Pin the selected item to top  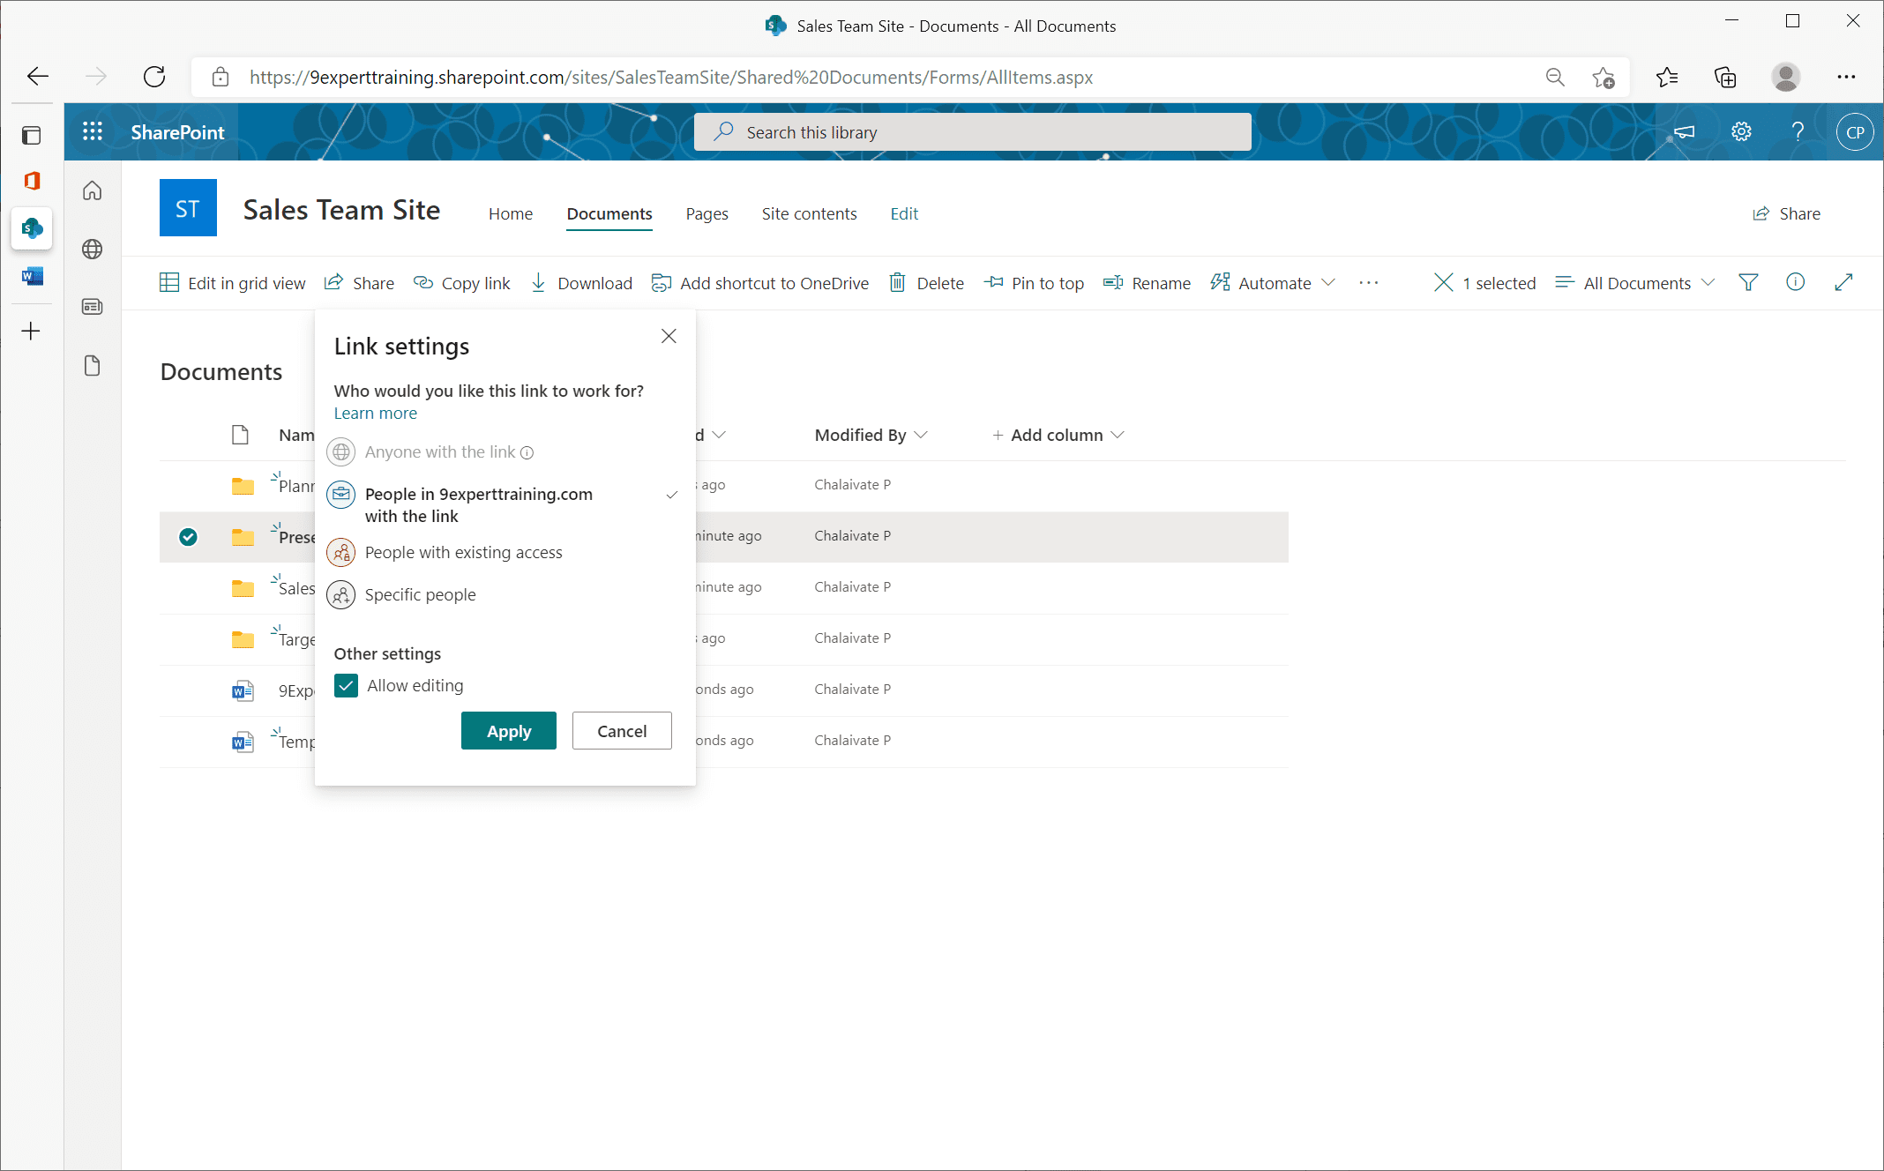[1034, 282]
